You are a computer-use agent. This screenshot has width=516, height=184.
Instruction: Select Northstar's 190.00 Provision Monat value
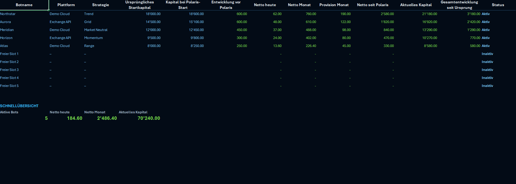(x=345, y=14)
